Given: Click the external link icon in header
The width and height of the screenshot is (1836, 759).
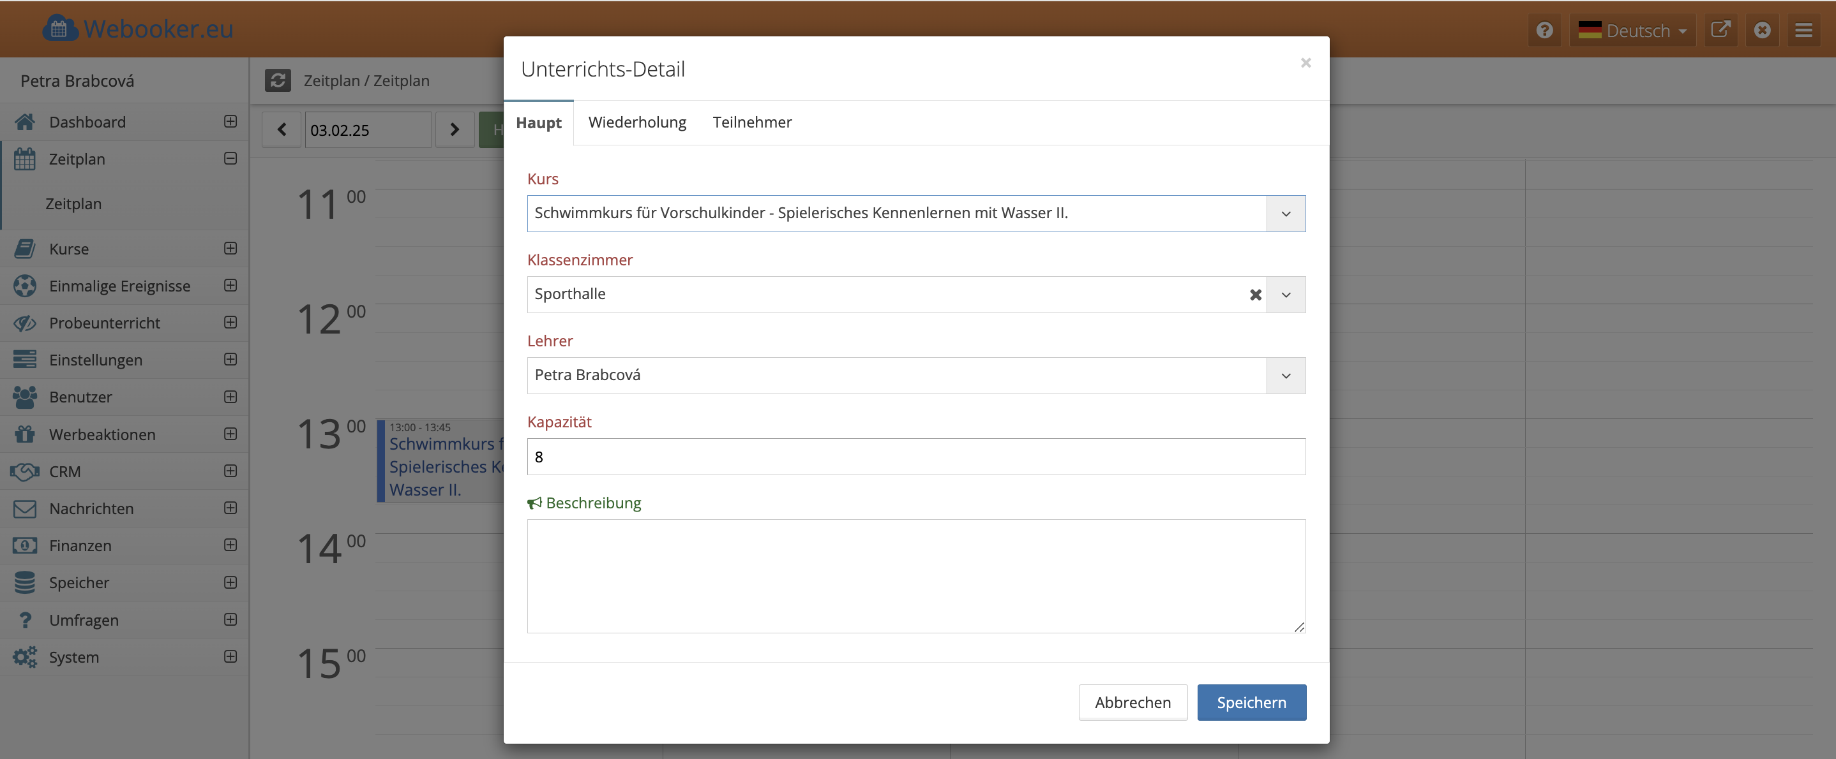Looking at the screenshot, I should click(x=1720, y=31).
